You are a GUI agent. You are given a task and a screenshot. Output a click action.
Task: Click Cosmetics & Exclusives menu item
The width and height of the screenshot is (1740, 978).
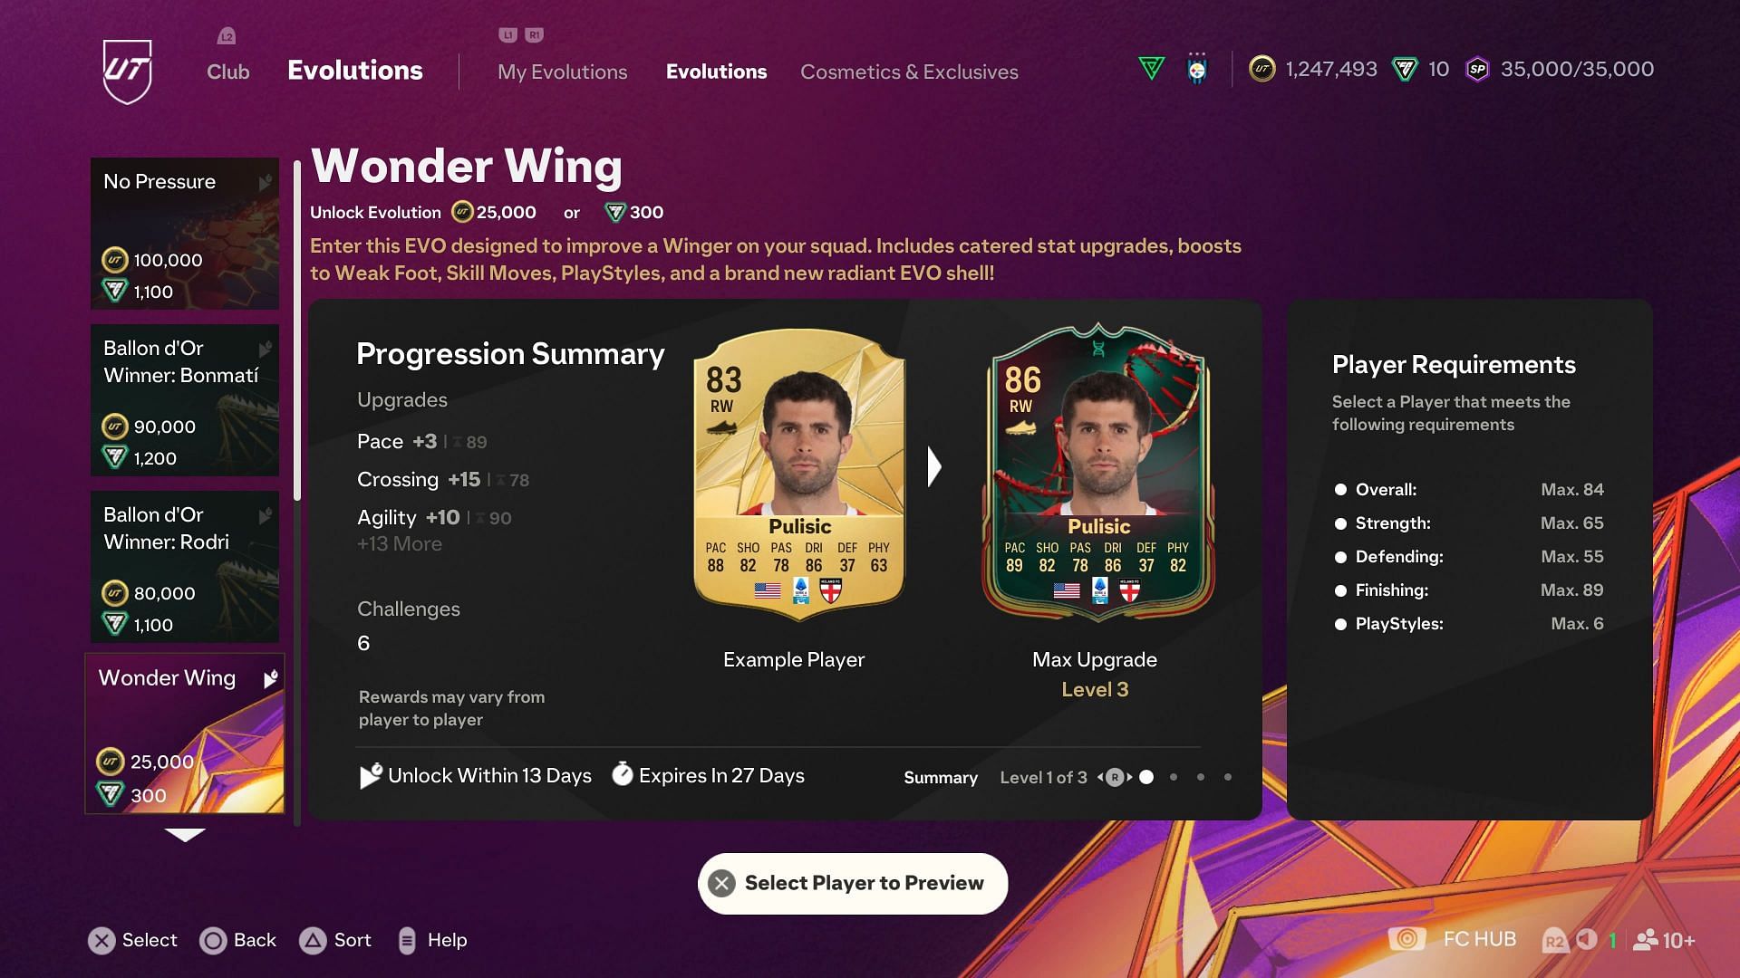pos(910,72)
